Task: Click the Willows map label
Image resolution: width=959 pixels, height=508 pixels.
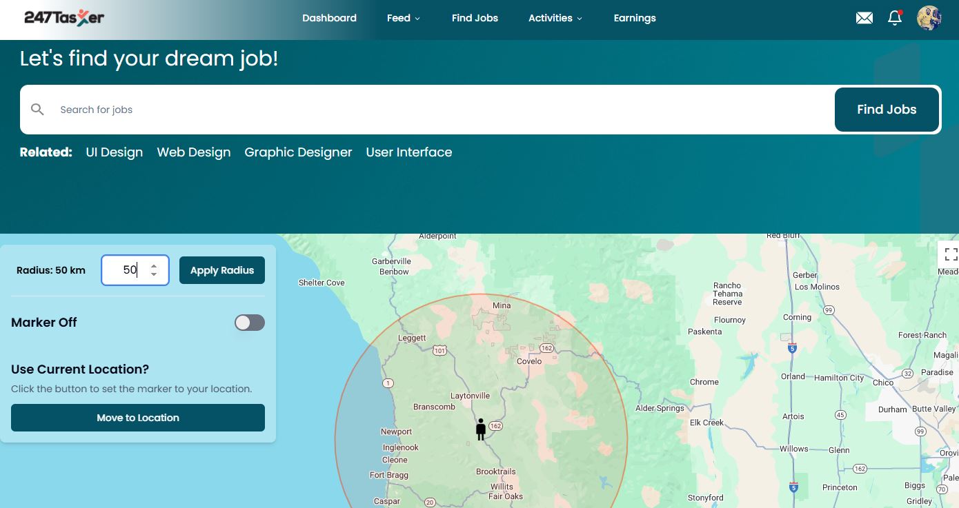Action: coord(794,449)
